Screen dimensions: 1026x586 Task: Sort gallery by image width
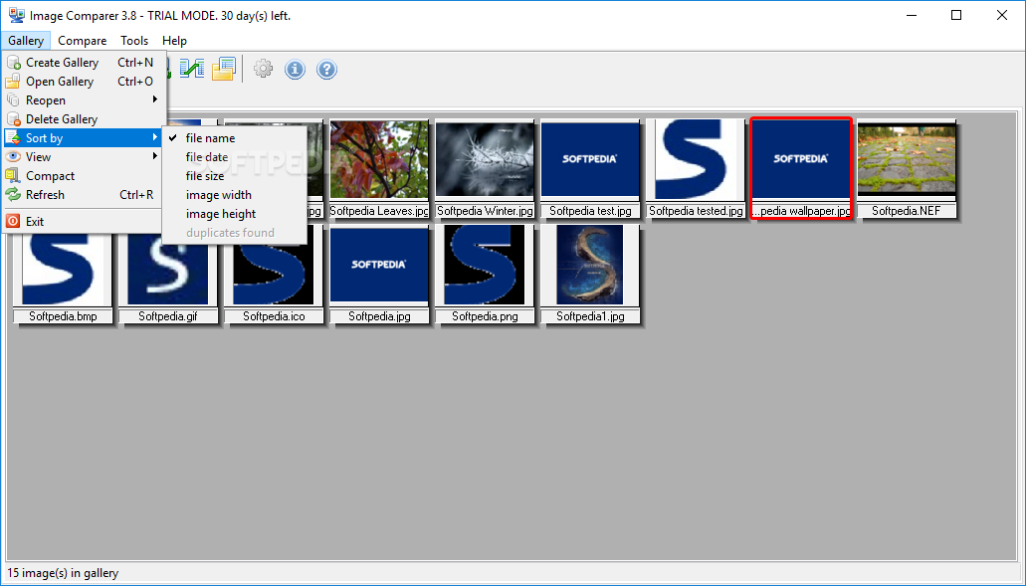[234, 195]
